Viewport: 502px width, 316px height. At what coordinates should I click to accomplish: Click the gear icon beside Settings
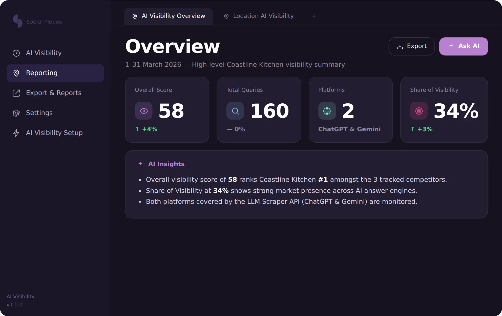click(16, 113)
